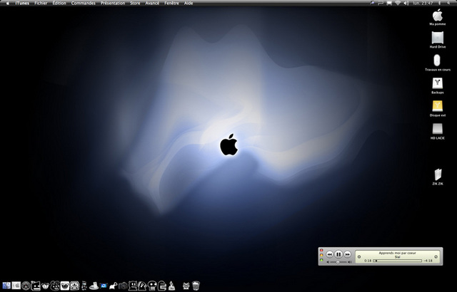
Task: Open the sound volume menu bar icon
Action: click(406, 3)
